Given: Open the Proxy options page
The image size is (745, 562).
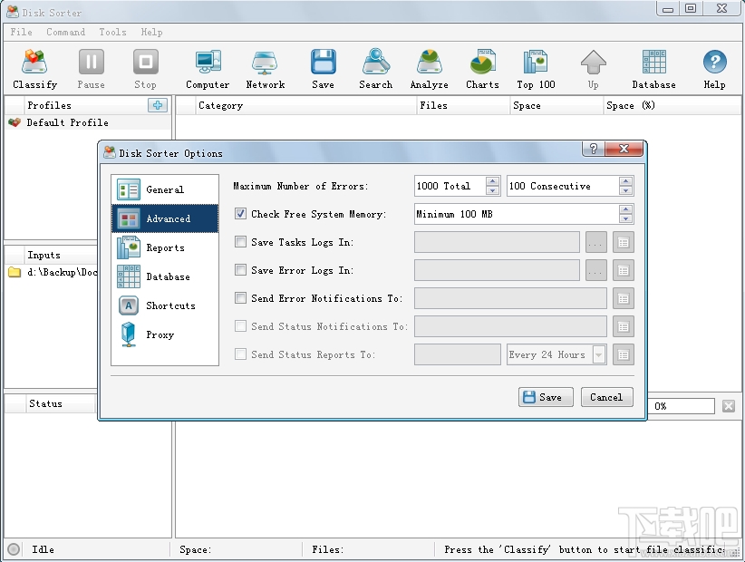Looking at the screenshot, I should tap(165, 334).
